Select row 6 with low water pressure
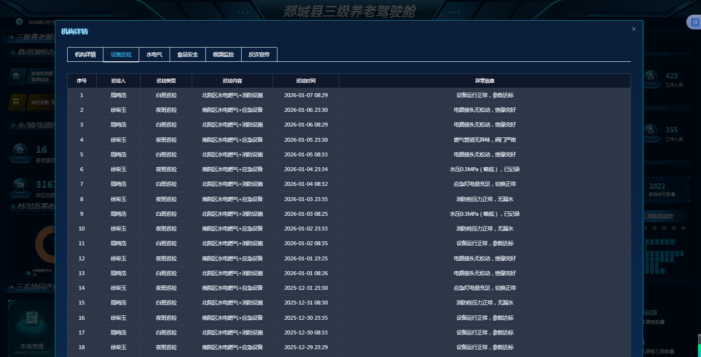This screenshot has width=701, height=357. pos(349,169)
